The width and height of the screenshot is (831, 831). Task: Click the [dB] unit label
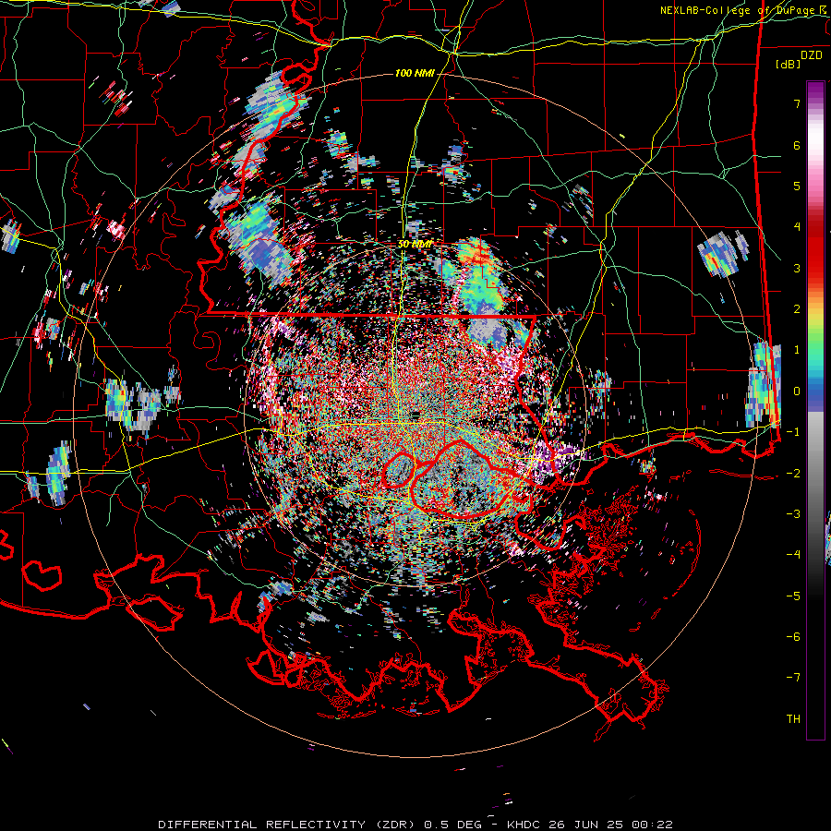(x=789, y=64)
